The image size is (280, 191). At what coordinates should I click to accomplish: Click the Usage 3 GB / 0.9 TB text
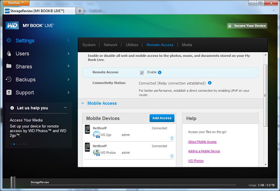pos(261,185)
